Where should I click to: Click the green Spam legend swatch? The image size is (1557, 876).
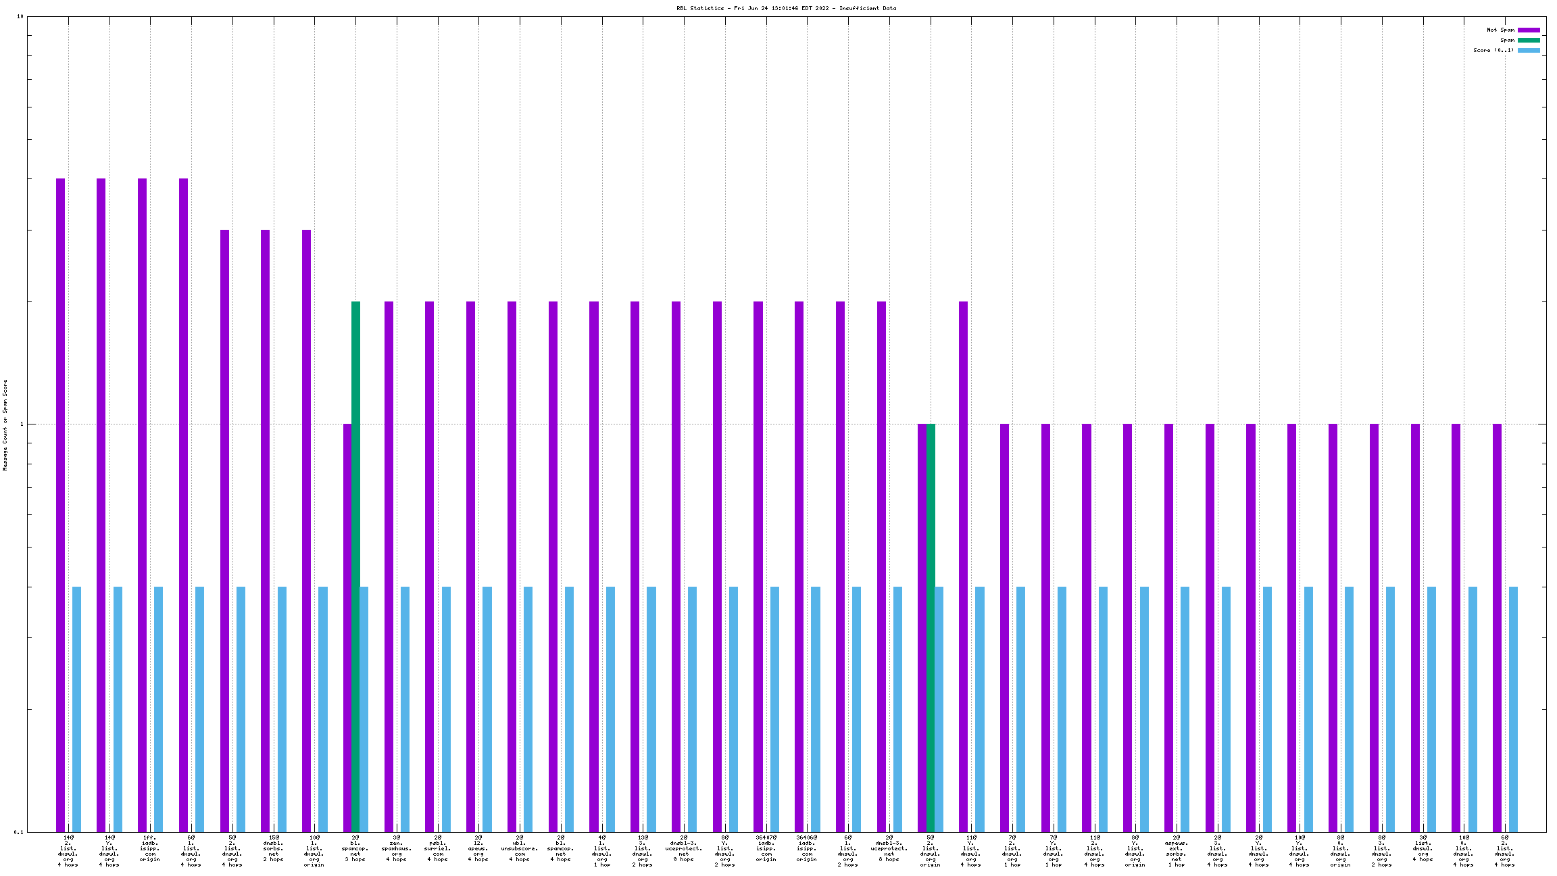[x=1529, y=40]
